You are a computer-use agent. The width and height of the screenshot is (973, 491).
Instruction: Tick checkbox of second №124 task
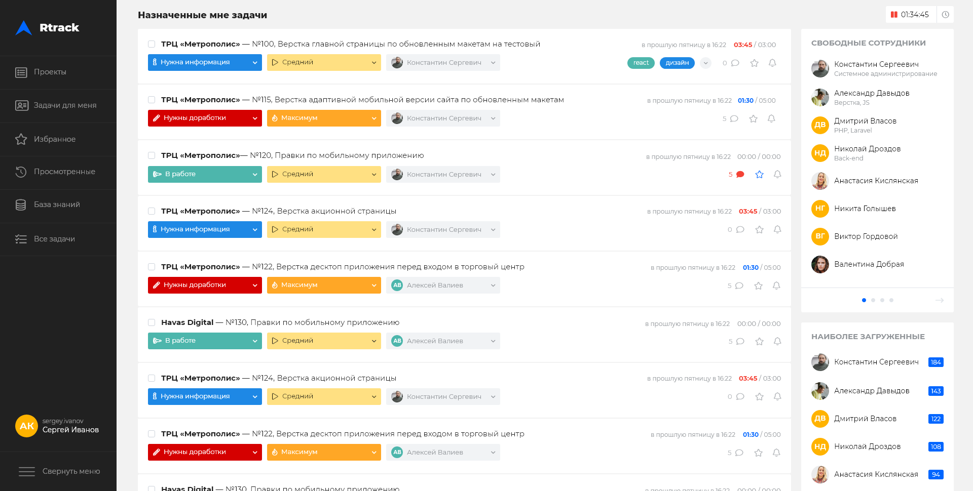(152, 378)
